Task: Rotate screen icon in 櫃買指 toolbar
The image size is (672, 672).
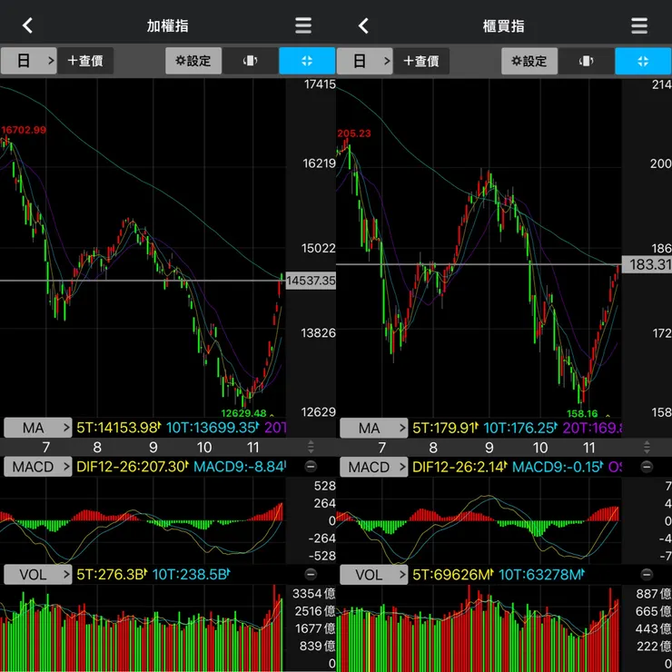Action: [587, 61]
